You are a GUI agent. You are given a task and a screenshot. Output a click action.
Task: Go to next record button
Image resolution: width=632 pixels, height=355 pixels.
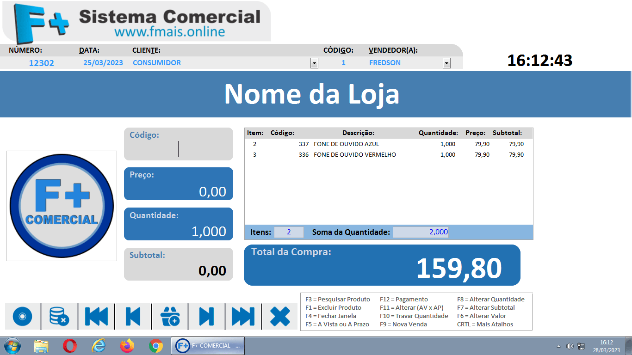tap(206, 317)
